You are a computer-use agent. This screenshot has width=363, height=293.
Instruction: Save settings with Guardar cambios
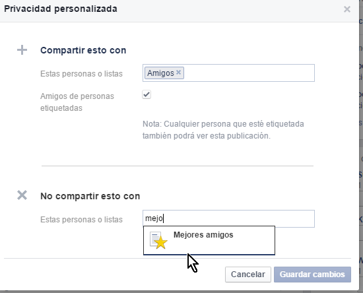(x=312, y=275)
